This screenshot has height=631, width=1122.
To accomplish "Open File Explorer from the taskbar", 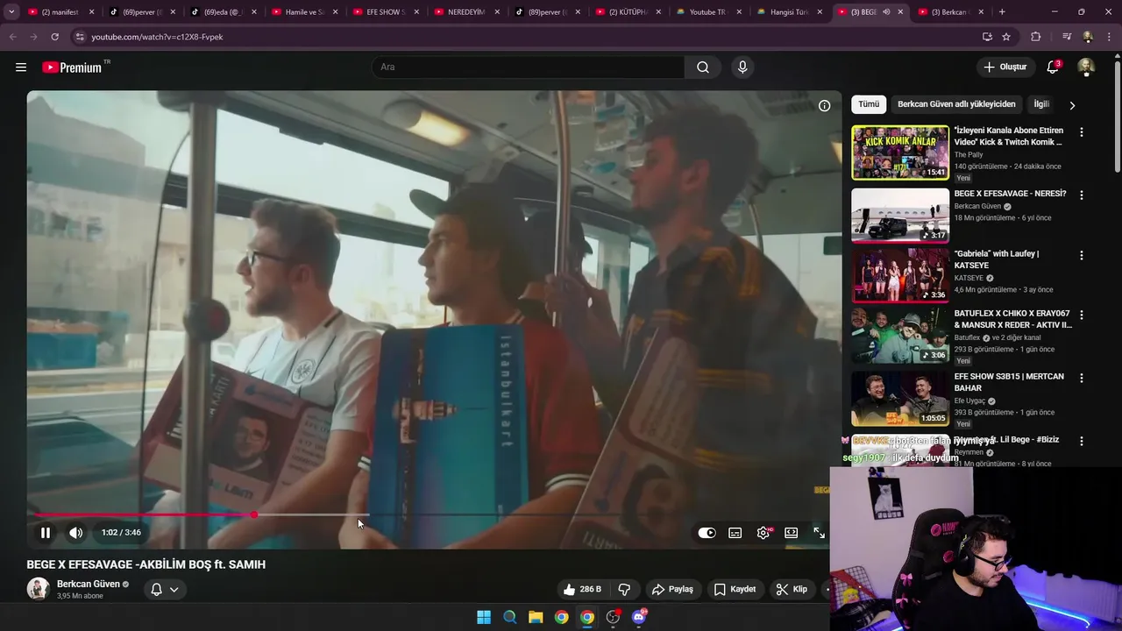I will pos(536,617).
